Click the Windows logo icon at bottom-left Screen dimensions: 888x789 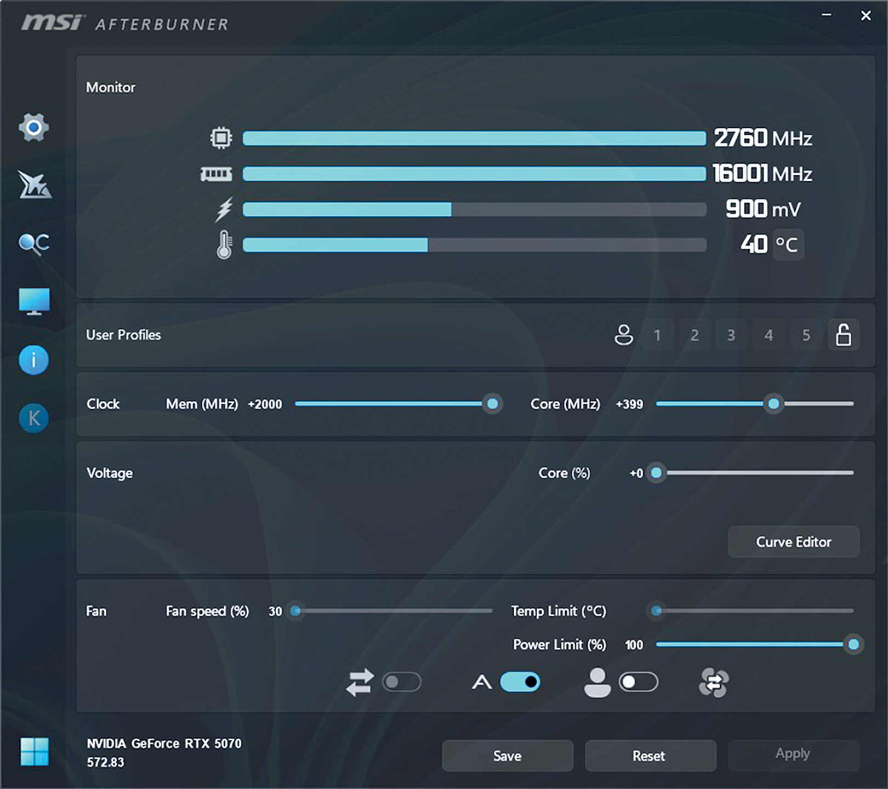click(34, 751)
